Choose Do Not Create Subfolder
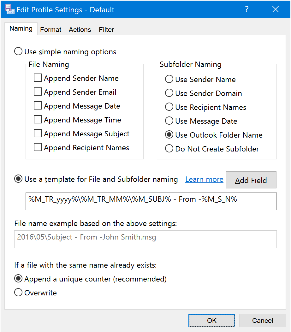The image size is (291, 332). coord(212,149)
